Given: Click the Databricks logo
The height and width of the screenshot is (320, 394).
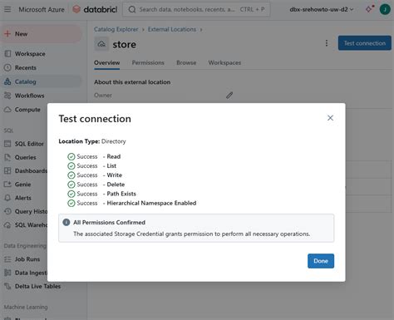Looking at the screenshot, I should point(95,9).
